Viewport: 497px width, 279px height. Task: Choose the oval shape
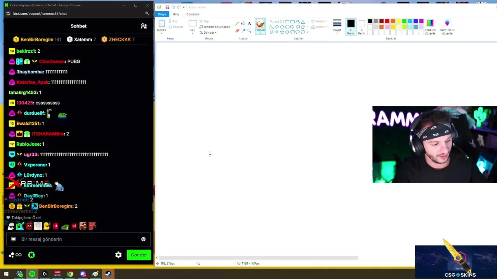[x=282, y=22]
